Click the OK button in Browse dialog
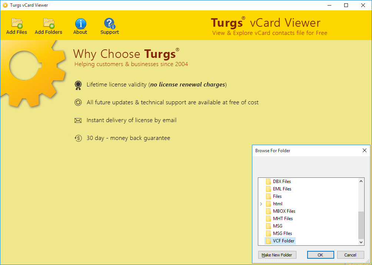 point(320,255)
